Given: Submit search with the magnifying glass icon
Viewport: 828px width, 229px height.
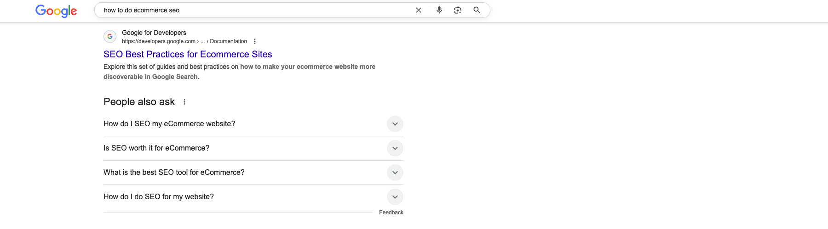Looking at the screenshot, I should point(477,10).
